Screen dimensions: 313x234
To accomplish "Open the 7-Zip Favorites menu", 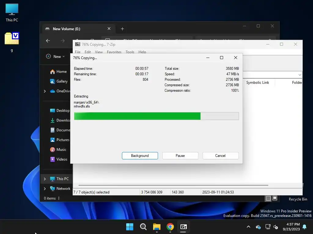I will coord(114,52).
